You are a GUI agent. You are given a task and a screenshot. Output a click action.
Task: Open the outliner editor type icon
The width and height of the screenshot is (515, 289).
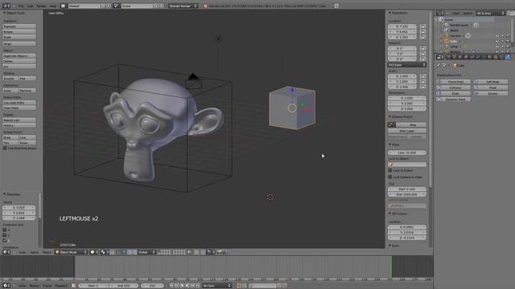440,13
